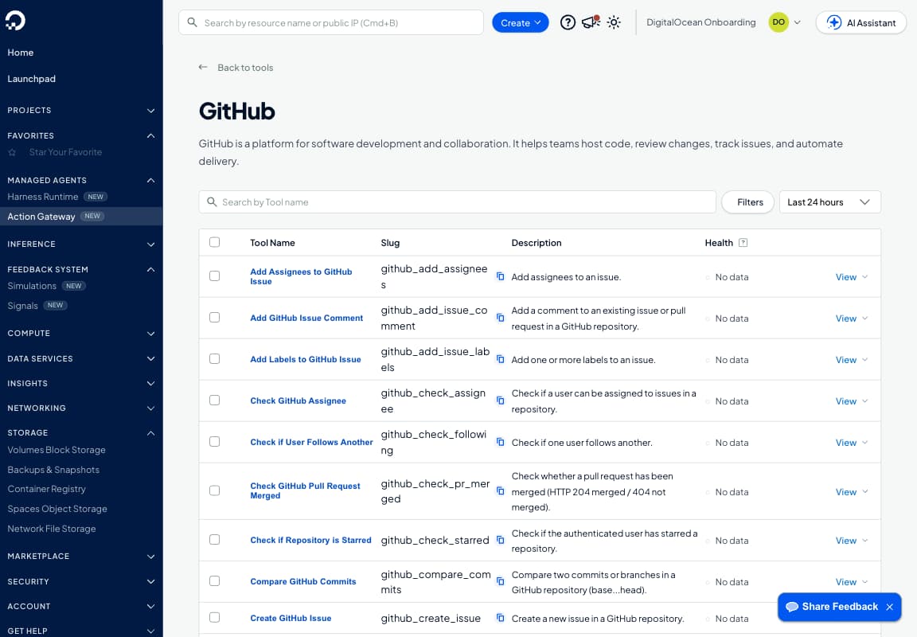917x637 pixels.
Task: Click the DO user avatar
Action: 778,22
